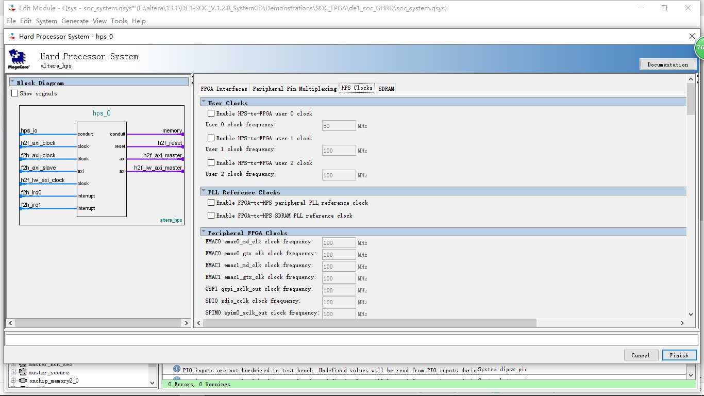The height and width of the screenshot is (396, 704).
Task: Click the QSPI qspi_sclk_out frequency field
Action: point(339,290)
